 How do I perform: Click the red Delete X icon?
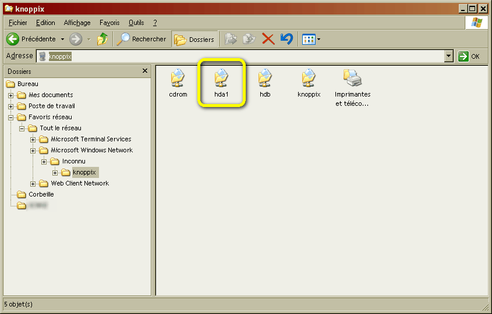point(268,39)
